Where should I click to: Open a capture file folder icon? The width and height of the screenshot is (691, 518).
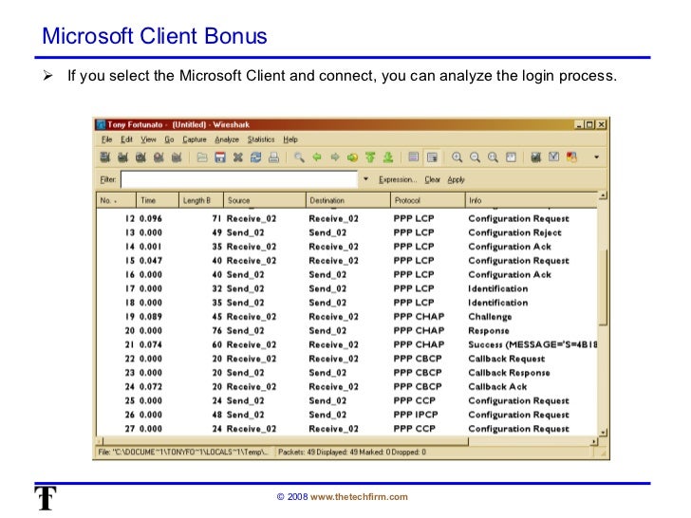pyautogui.click(x=202, y=157)
